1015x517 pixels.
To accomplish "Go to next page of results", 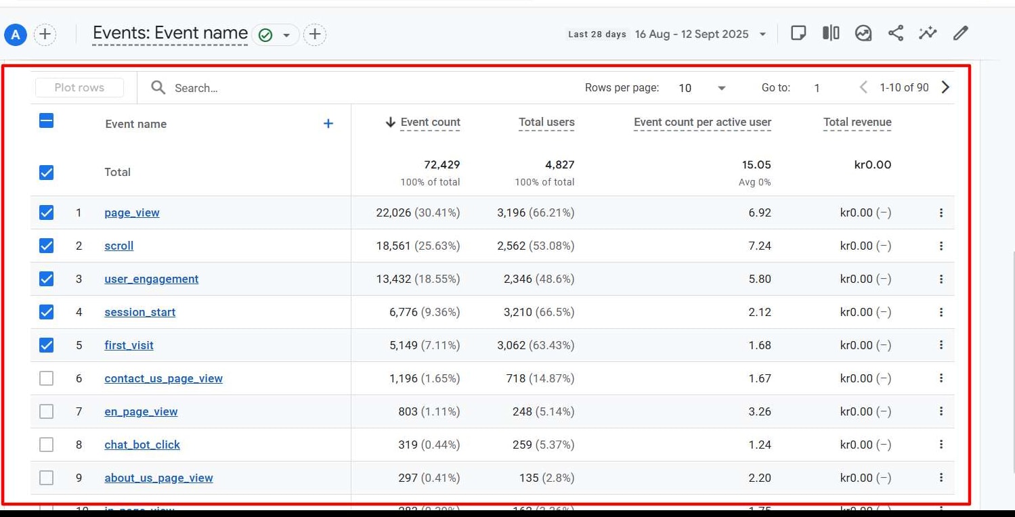I will pos(946,87).
